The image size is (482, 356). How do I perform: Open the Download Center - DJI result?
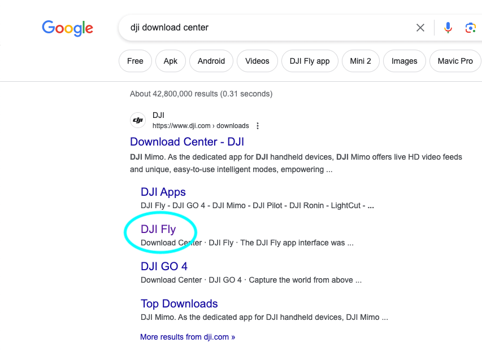pos(187,142)
